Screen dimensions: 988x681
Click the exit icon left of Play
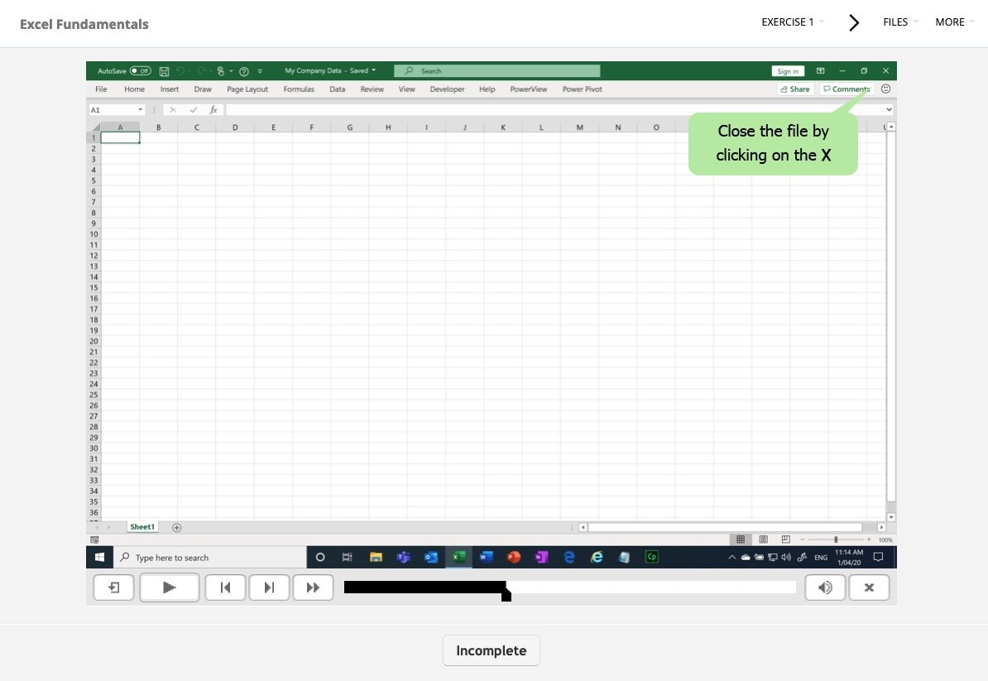pyautogui.click(x=114, y=587)
